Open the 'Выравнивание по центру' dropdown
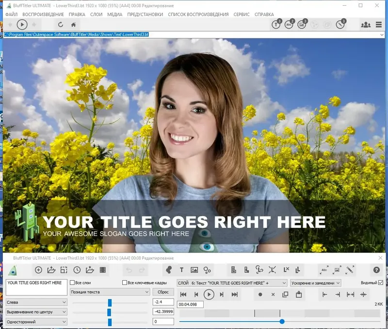388x329 pixels. [36, 312]
